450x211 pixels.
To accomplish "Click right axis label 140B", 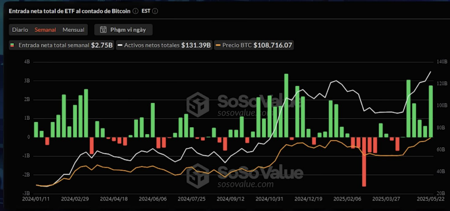I will (x=442, y=62).
